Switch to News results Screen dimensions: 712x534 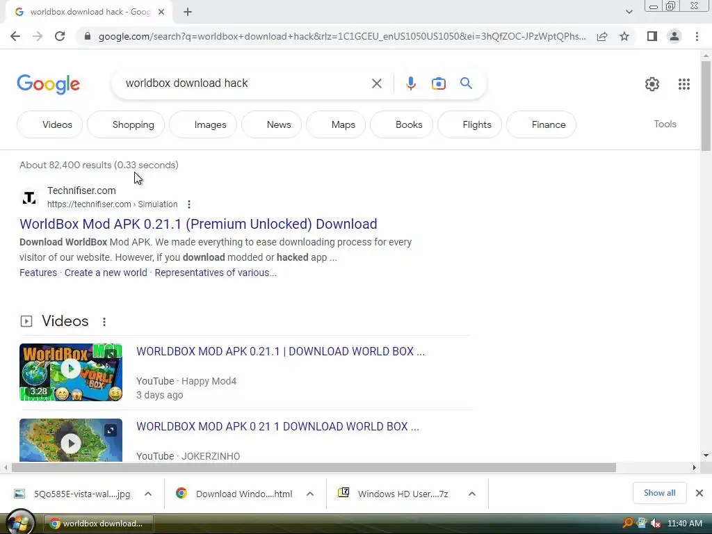(x=272, y=124)
